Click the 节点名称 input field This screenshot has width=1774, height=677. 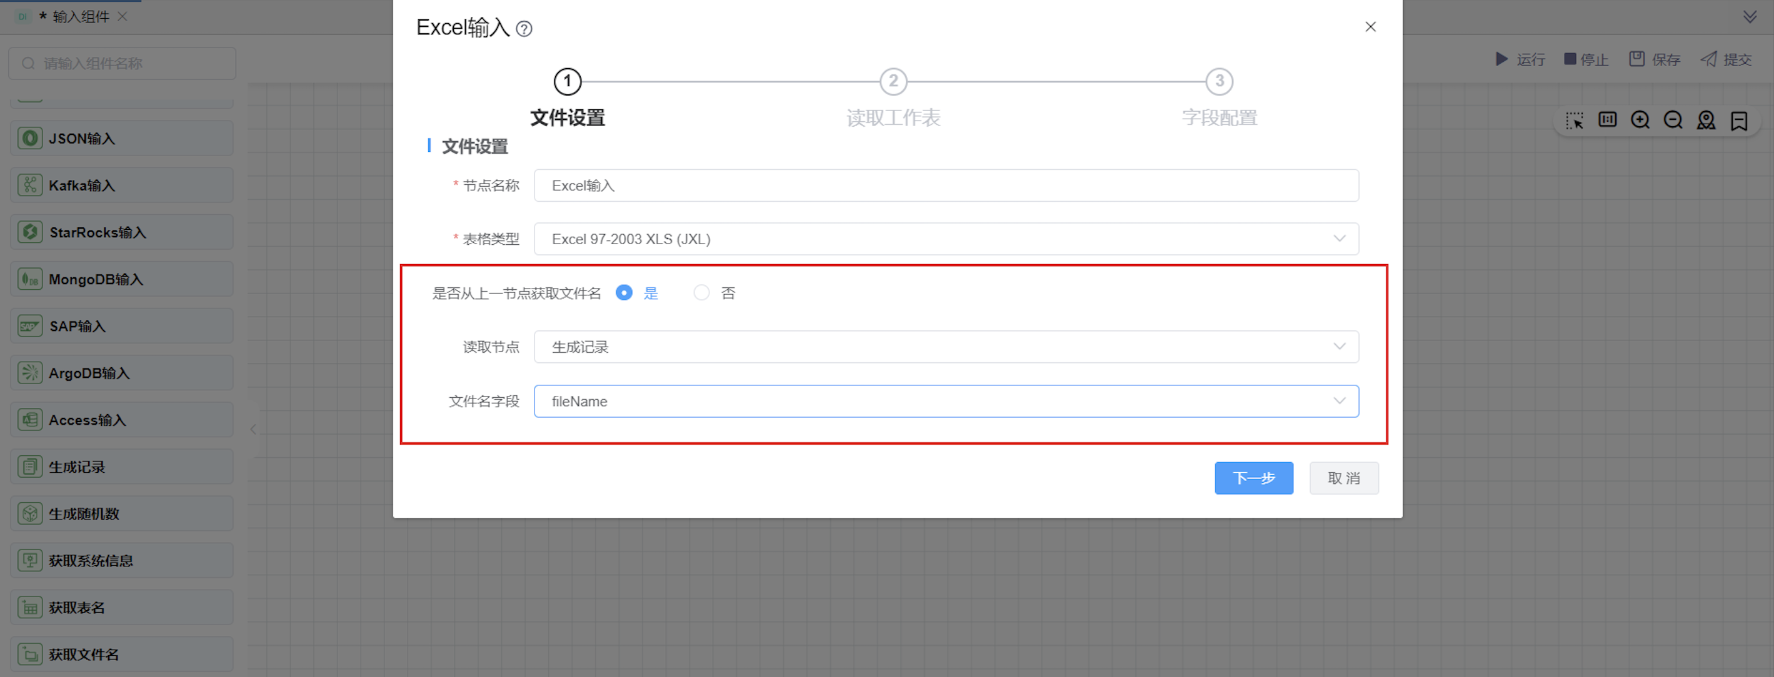click(946, 185)
